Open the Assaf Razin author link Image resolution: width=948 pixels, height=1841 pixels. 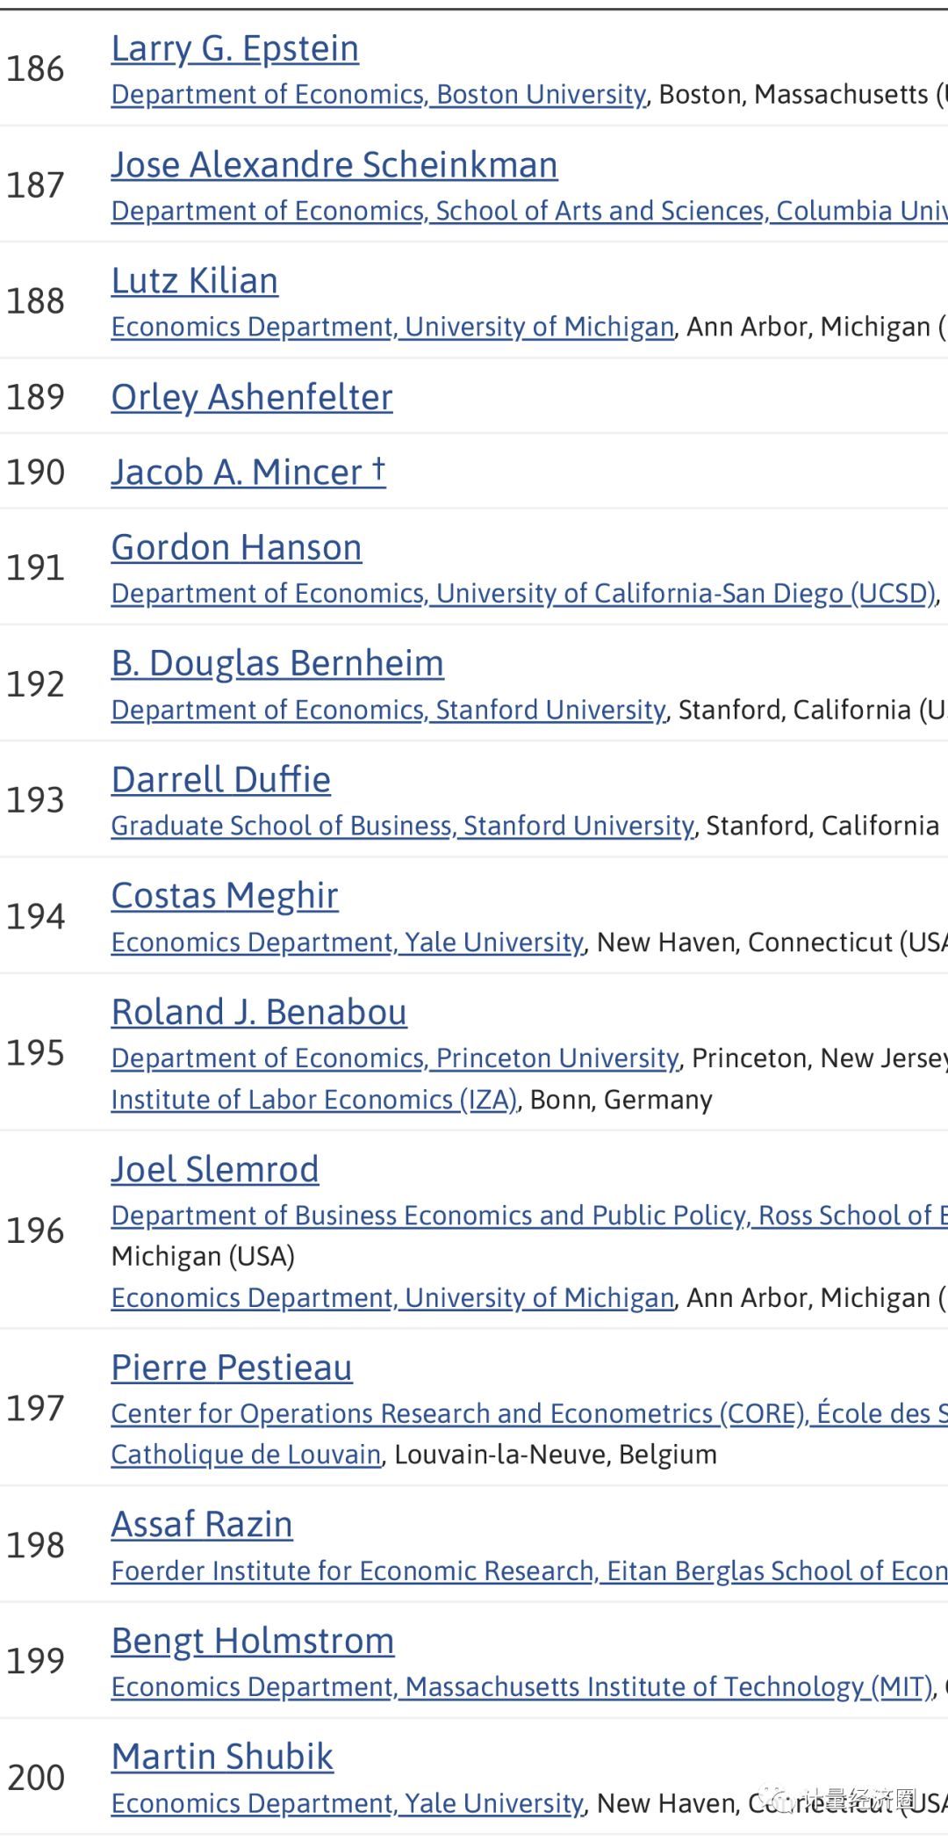point(201,1524)
